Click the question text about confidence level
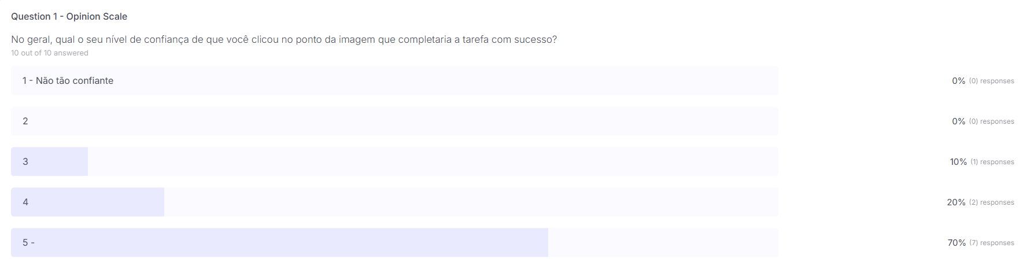This screenshot has height=266, width=1023. pyautogui.click(x=284, y=39)
